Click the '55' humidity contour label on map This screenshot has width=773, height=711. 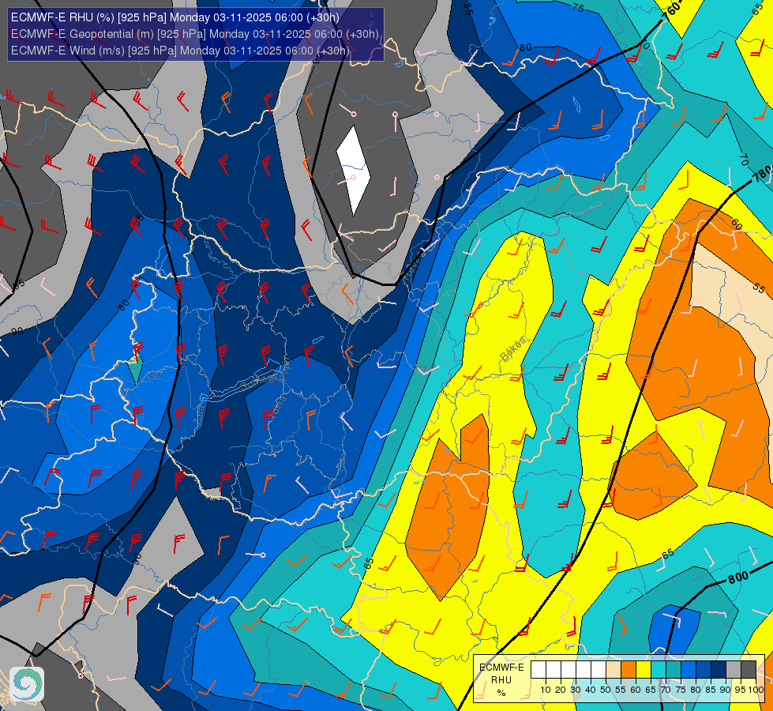pos(760,288)
